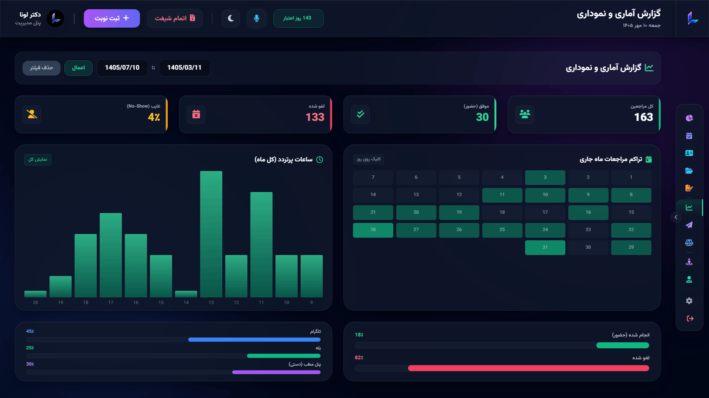The height and width of the screenshot is (398, 709).
Task: Open the paper plane messaging sidebar icon
Action: click(689, 225)
